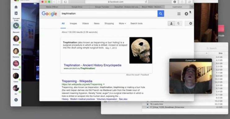Image resolution: width=230 pixels, height=119 pixels.
Task: Open Modern medical practices sitelink
Action: pos(82,99)
